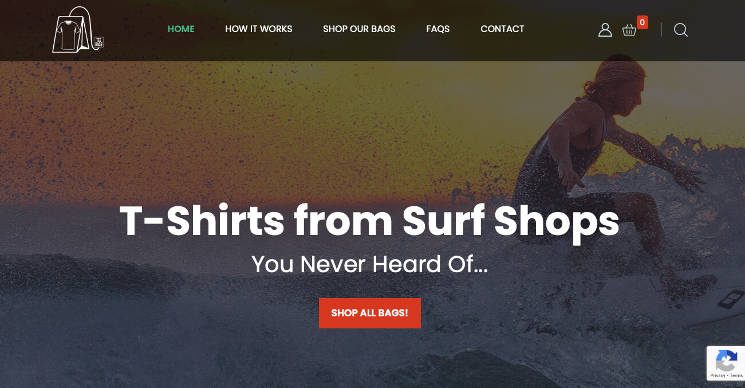This screenshot has width=745, height=388.
Task: Navigate to FAQS
Action: point(438,29)
